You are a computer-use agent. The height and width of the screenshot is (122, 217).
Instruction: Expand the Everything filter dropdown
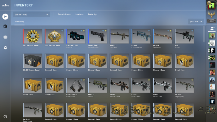[32, 15]
